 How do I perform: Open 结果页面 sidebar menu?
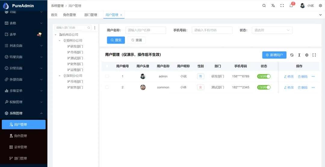pyautogui.click(x=24, y=57)
